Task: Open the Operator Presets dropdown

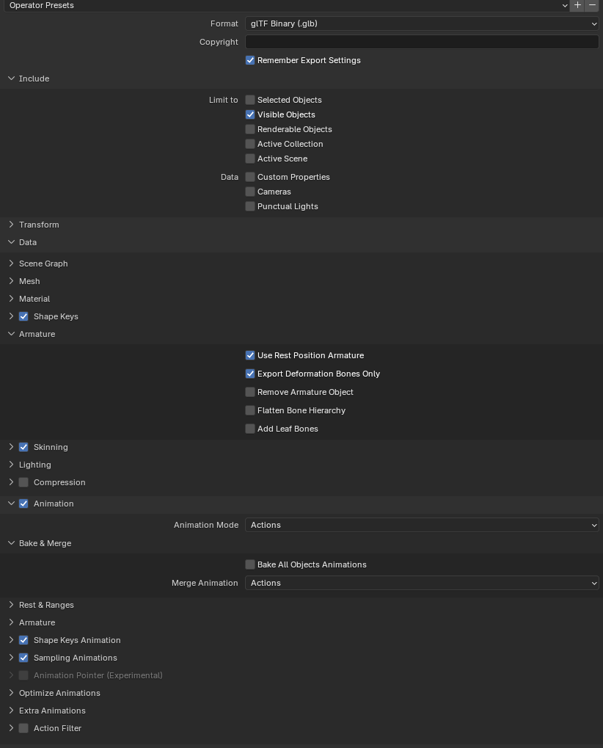Action: pyautogui.click(x=286, y=5)
